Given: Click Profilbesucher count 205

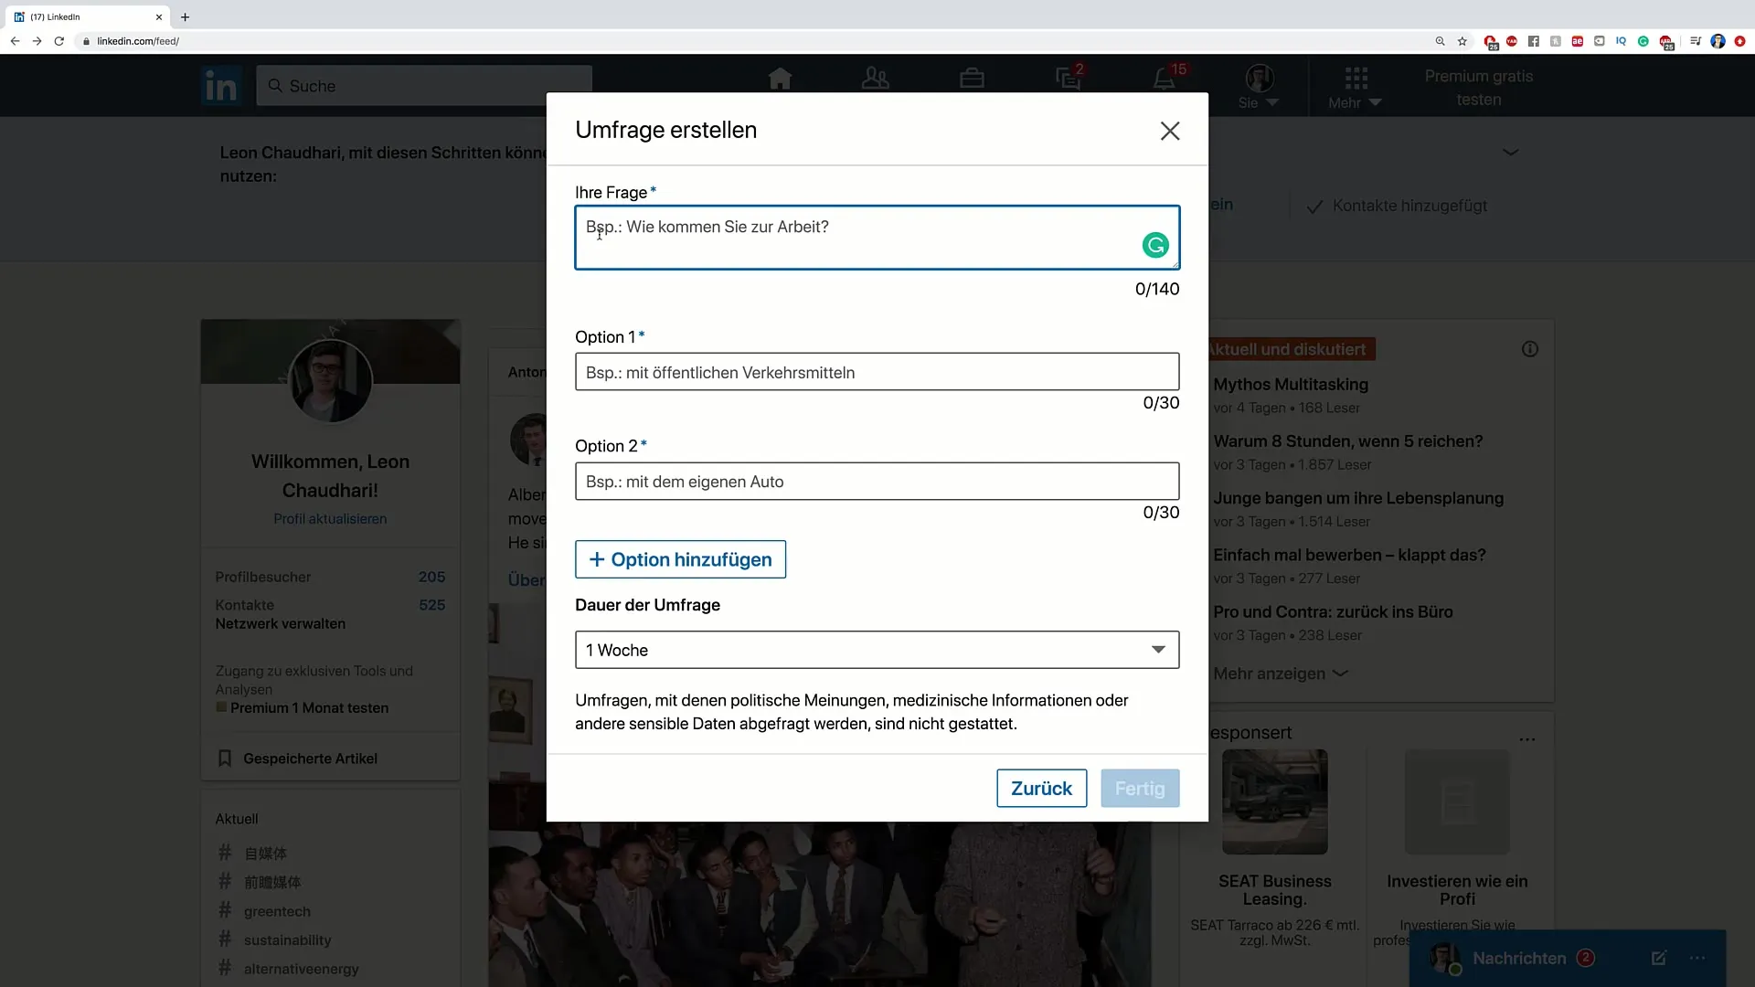Looking at the screenshot, I should (x=431, y=577).
